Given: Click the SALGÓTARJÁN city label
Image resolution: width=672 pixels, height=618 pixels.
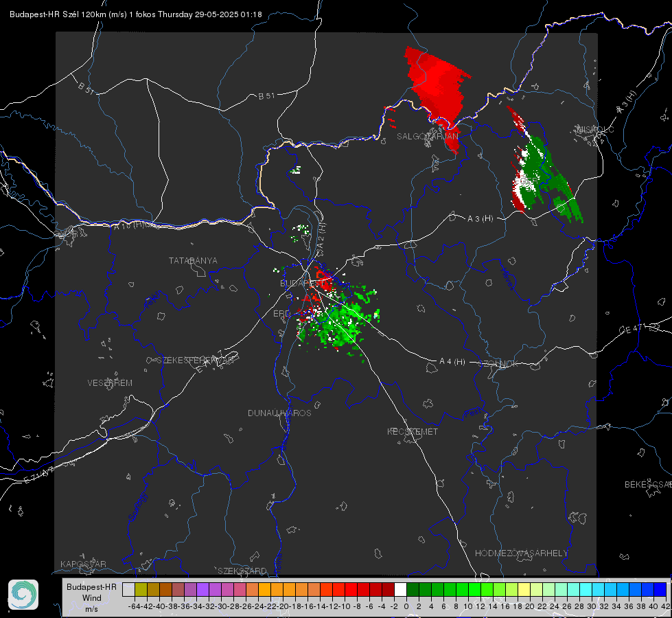Looking at the screenshot, I should pos(427,136).
